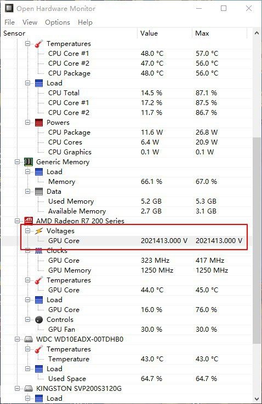This screenshot has width=262, height=404.
Task: Open the View menu
Action: tap(30, 22)
